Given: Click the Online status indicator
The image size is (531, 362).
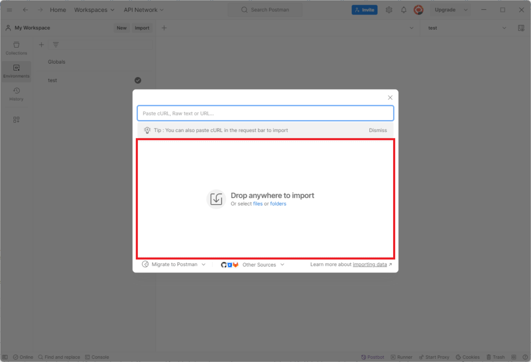Looking at the screenshot, I should coord(23,357).
